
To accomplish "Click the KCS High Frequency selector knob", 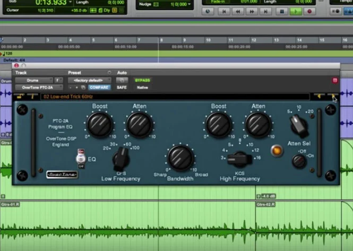I will point(239,159).
